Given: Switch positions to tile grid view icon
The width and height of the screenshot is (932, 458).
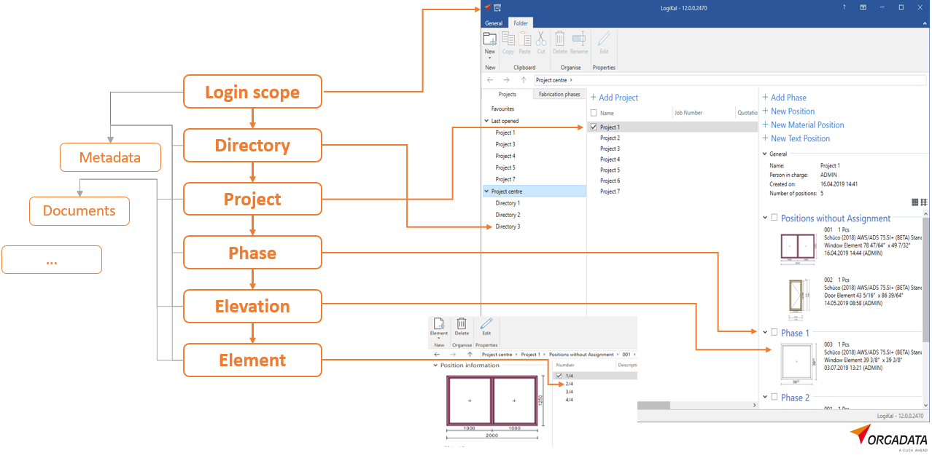Looking at the screenshot, I should click(915, 202).
